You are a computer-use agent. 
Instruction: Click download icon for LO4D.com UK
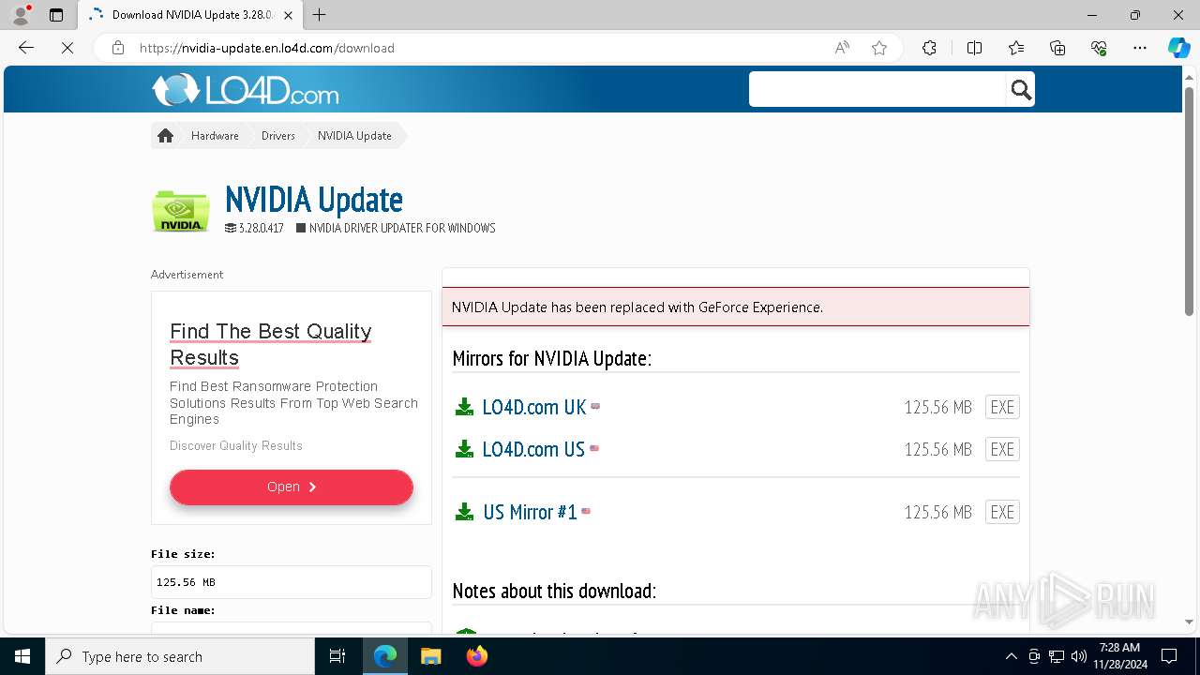(x=464, y=407)
